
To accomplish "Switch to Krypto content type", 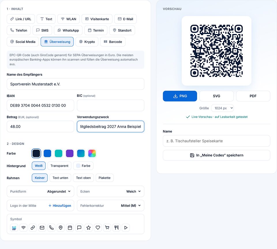I will click(x=87, y=42).
